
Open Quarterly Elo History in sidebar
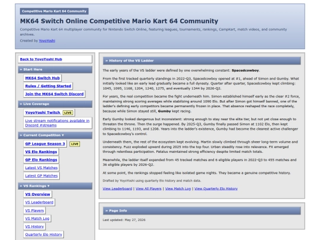point(44,235)
